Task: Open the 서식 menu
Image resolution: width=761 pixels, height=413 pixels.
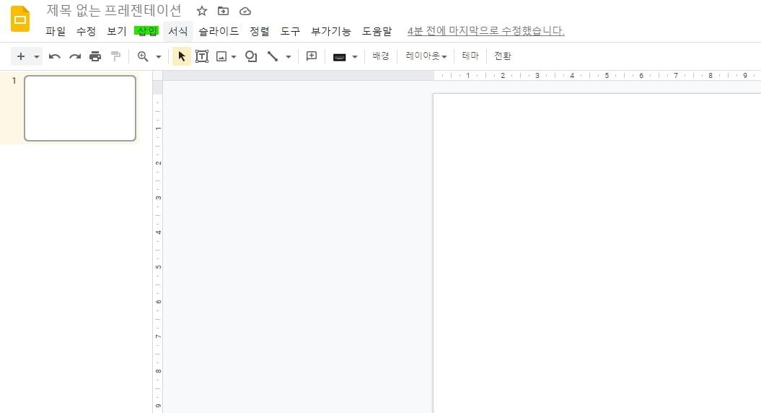Action: [178, 31]
